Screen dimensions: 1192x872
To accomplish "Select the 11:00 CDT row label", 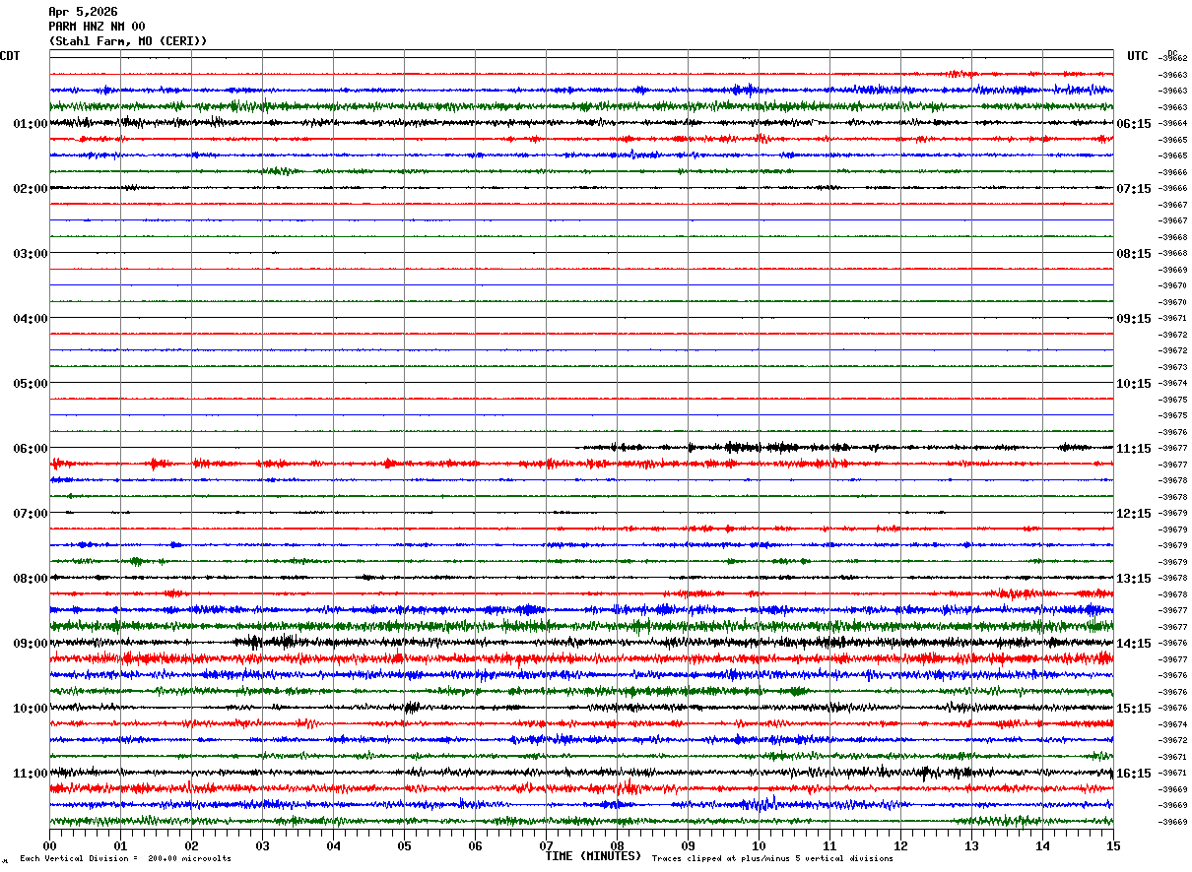I will click(x=31, y=774).
